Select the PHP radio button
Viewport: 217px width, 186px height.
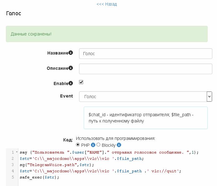[78, 145]
